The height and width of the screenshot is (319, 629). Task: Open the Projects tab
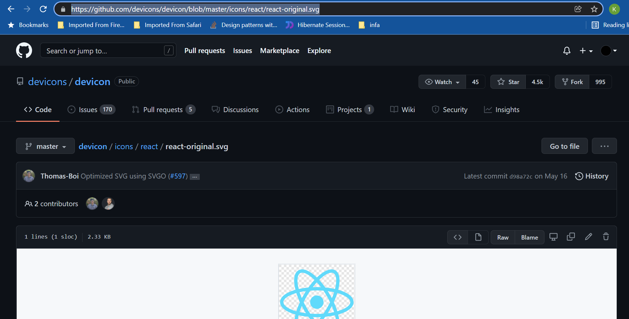[350, 110]
